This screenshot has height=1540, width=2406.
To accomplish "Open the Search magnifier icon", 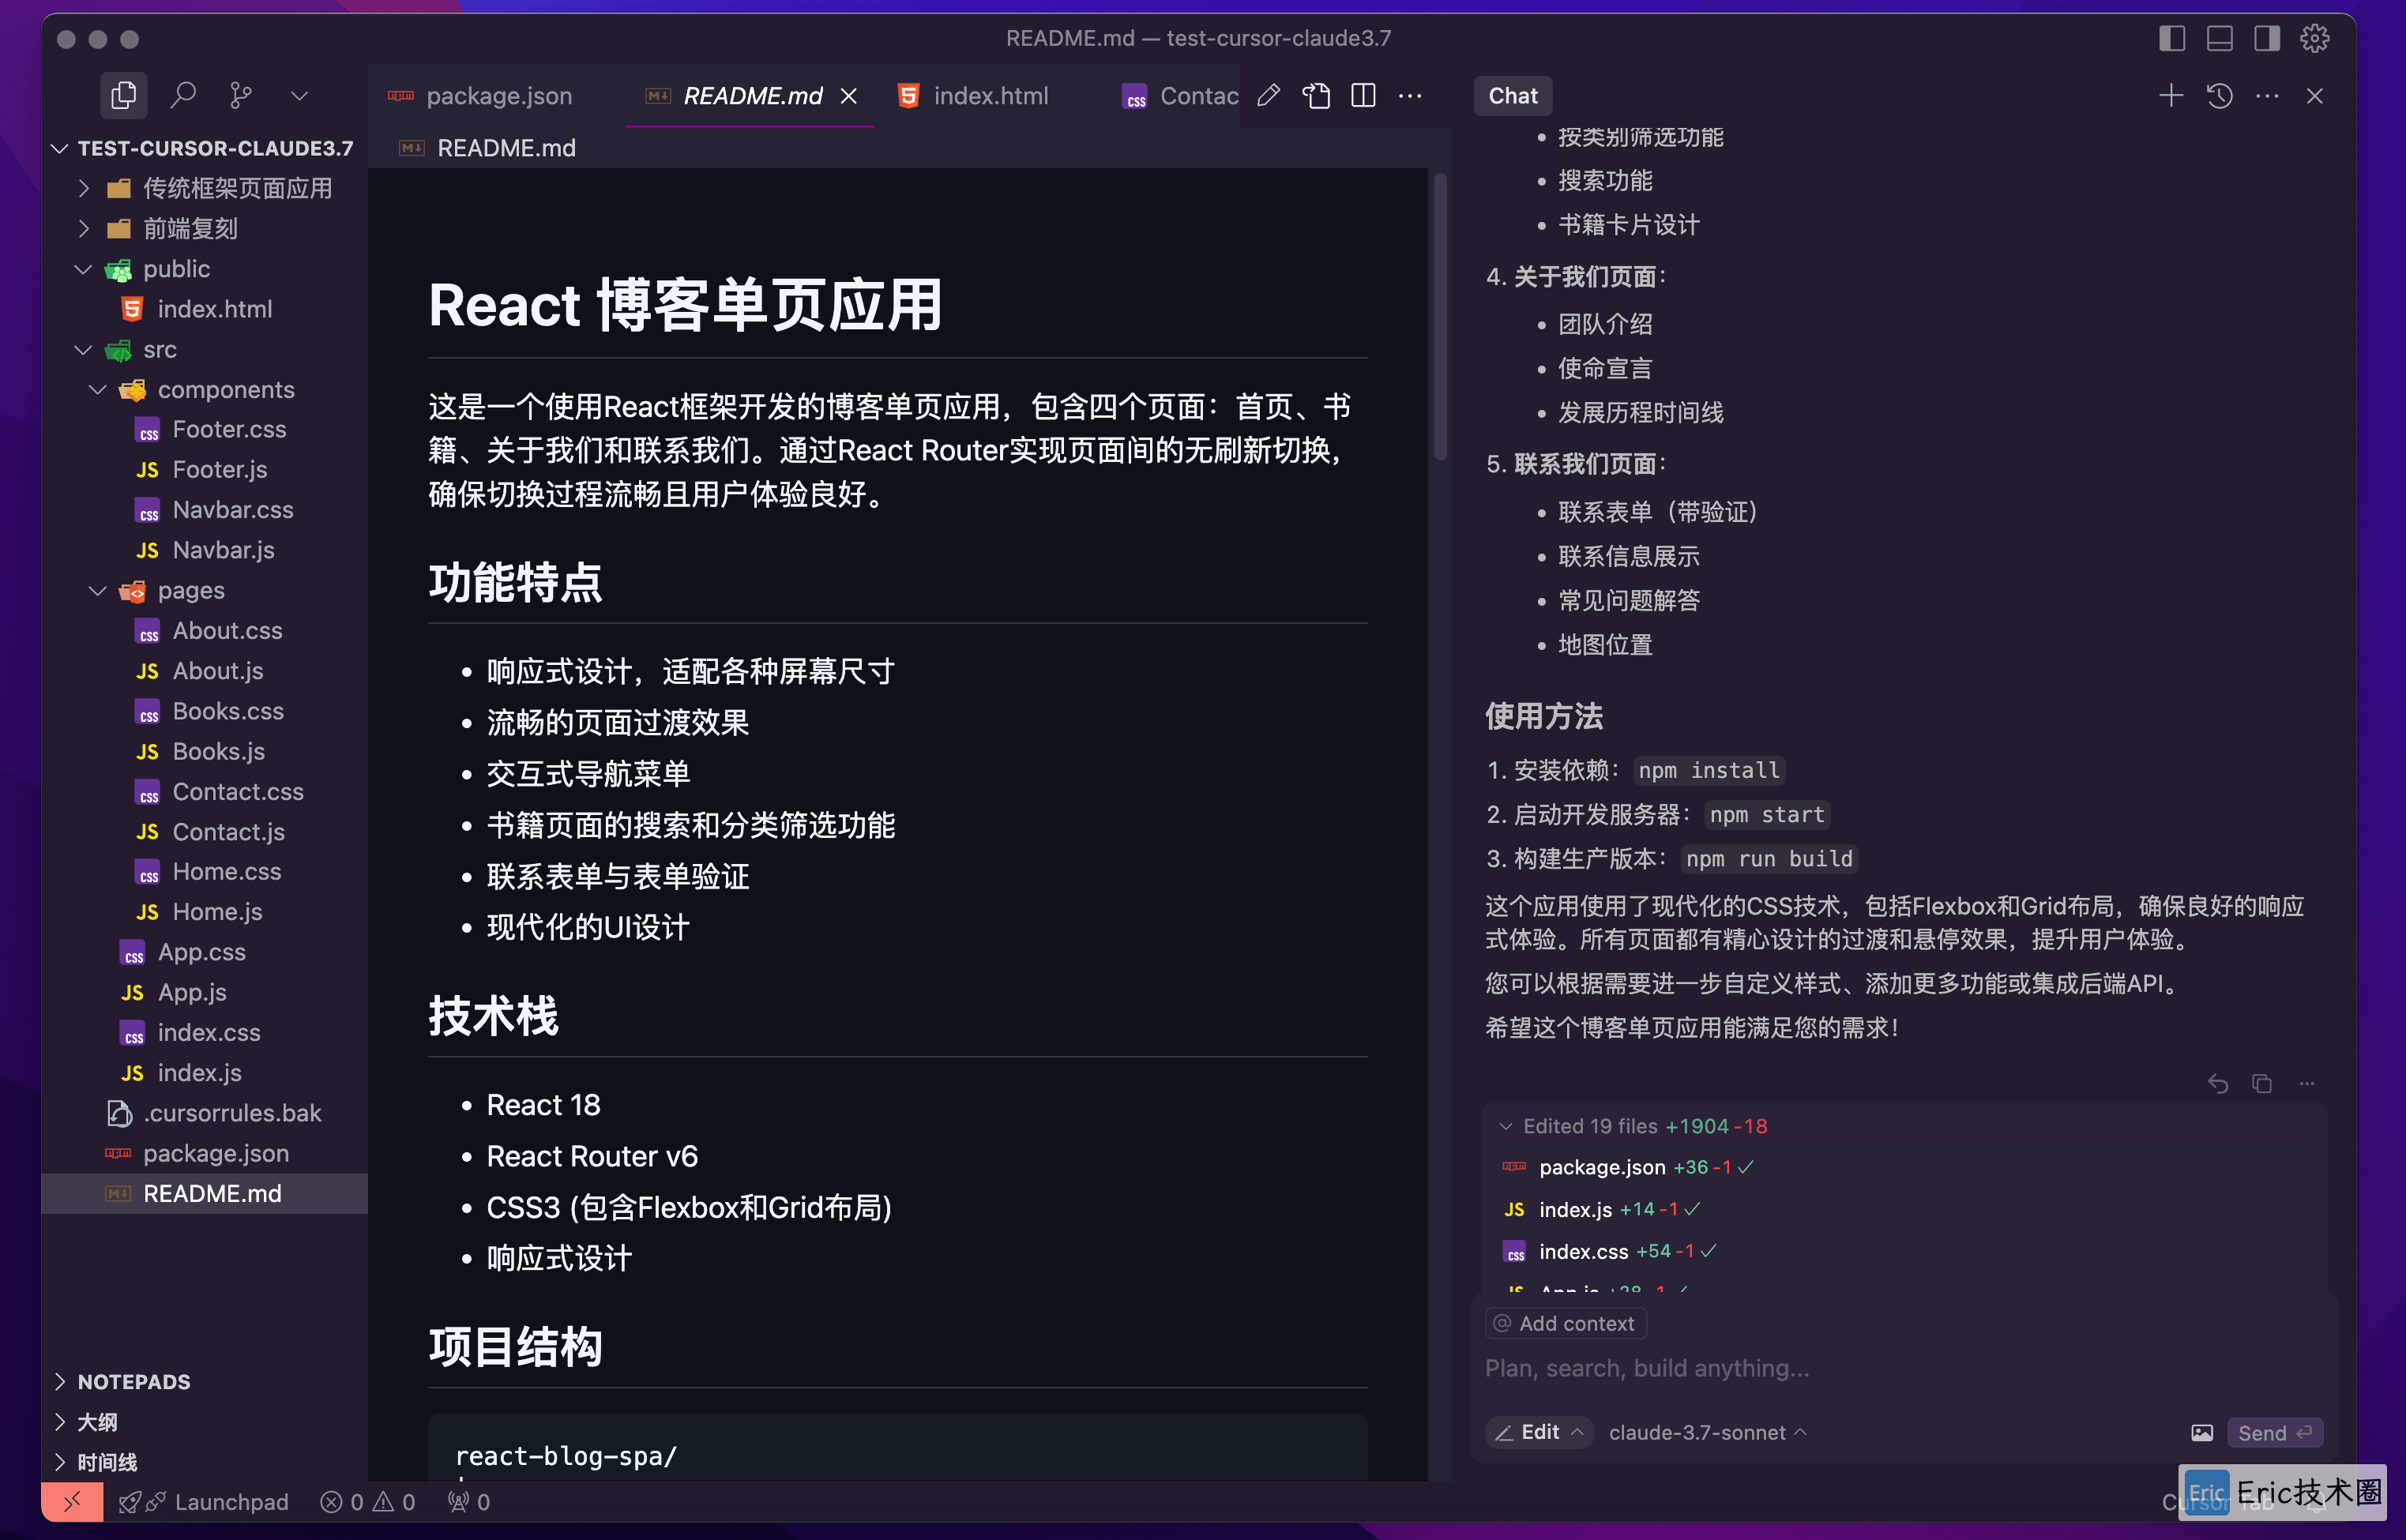I will [x=182, y=95].
